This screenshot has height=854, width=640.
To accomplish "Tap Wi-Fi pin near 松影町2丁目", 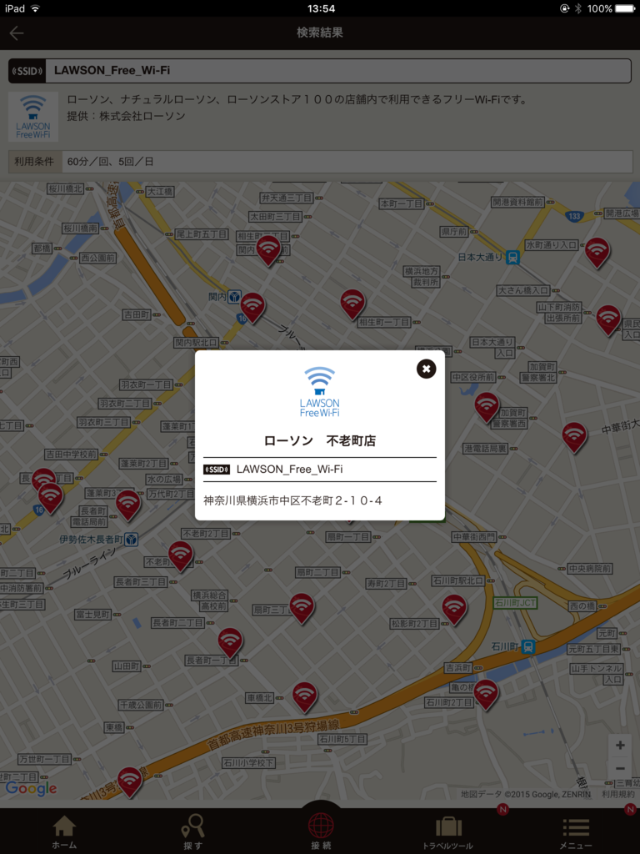I will coord(454,610).
